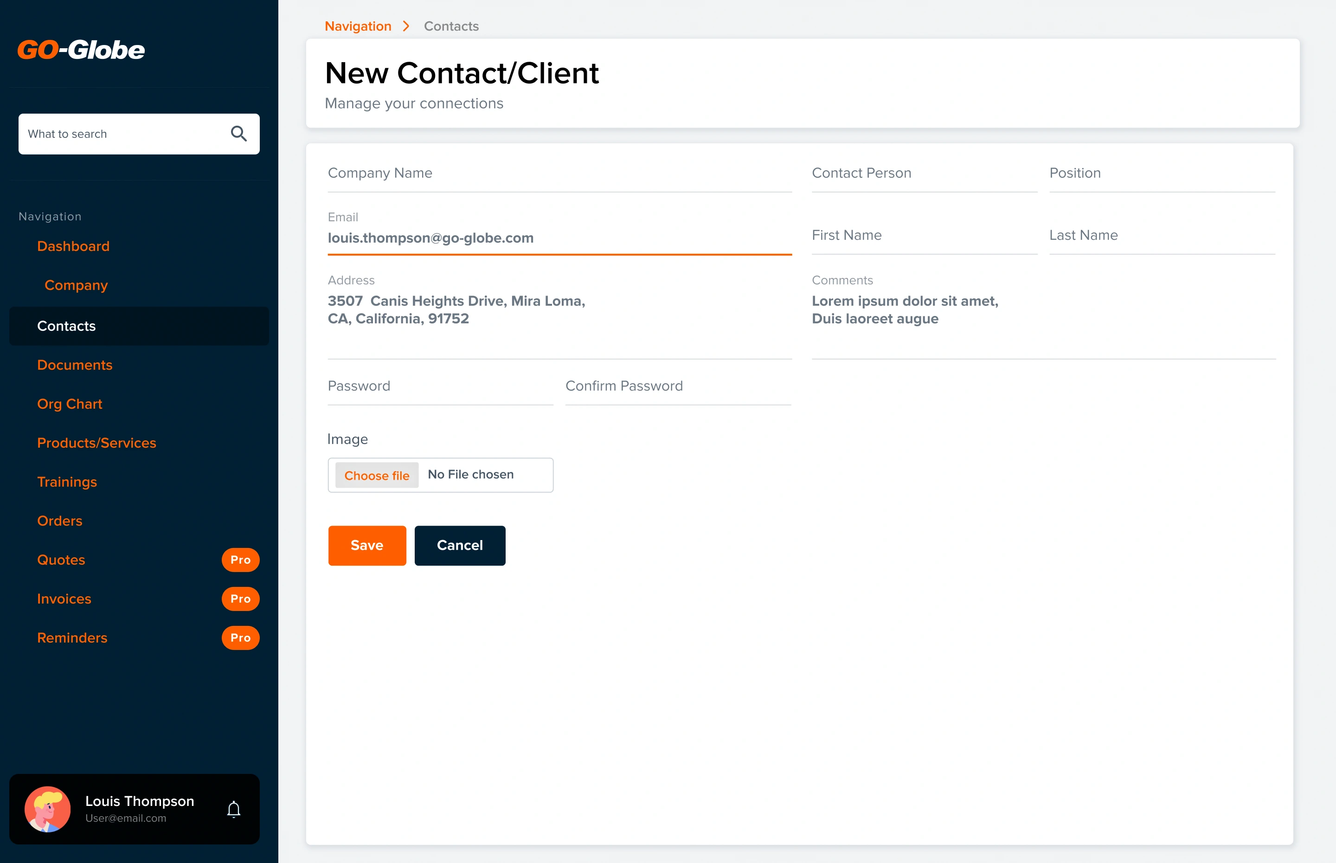
Task: Click the search magnifier icon
Action: coord(238,133)
